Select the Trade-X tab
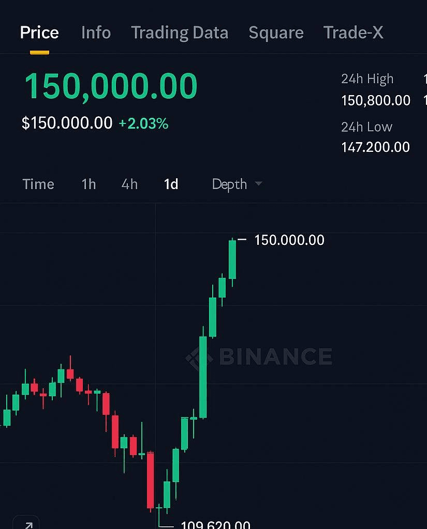 353,33
